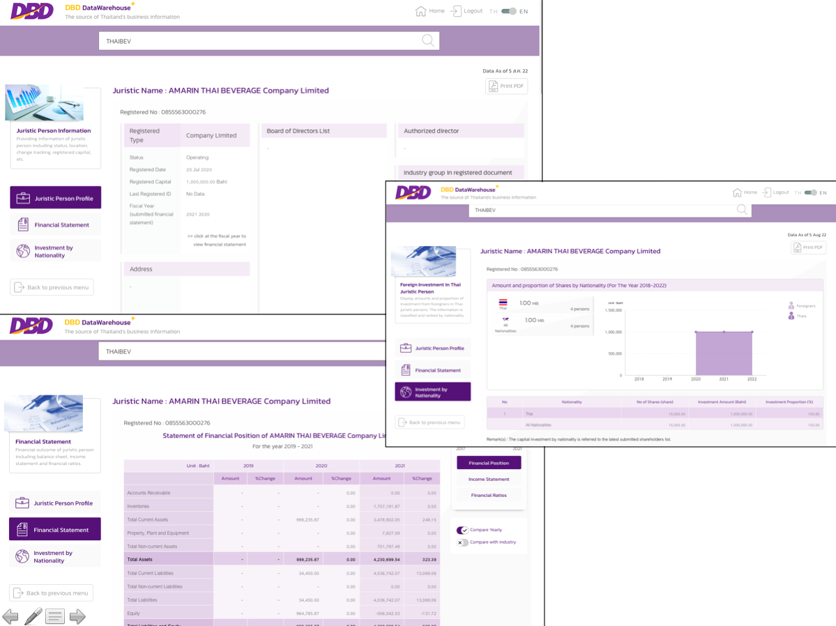Open Juristic Person Profile in nationality investment window sidebar
The width and height of the screenshot is (836, 626).
point(432,348)
